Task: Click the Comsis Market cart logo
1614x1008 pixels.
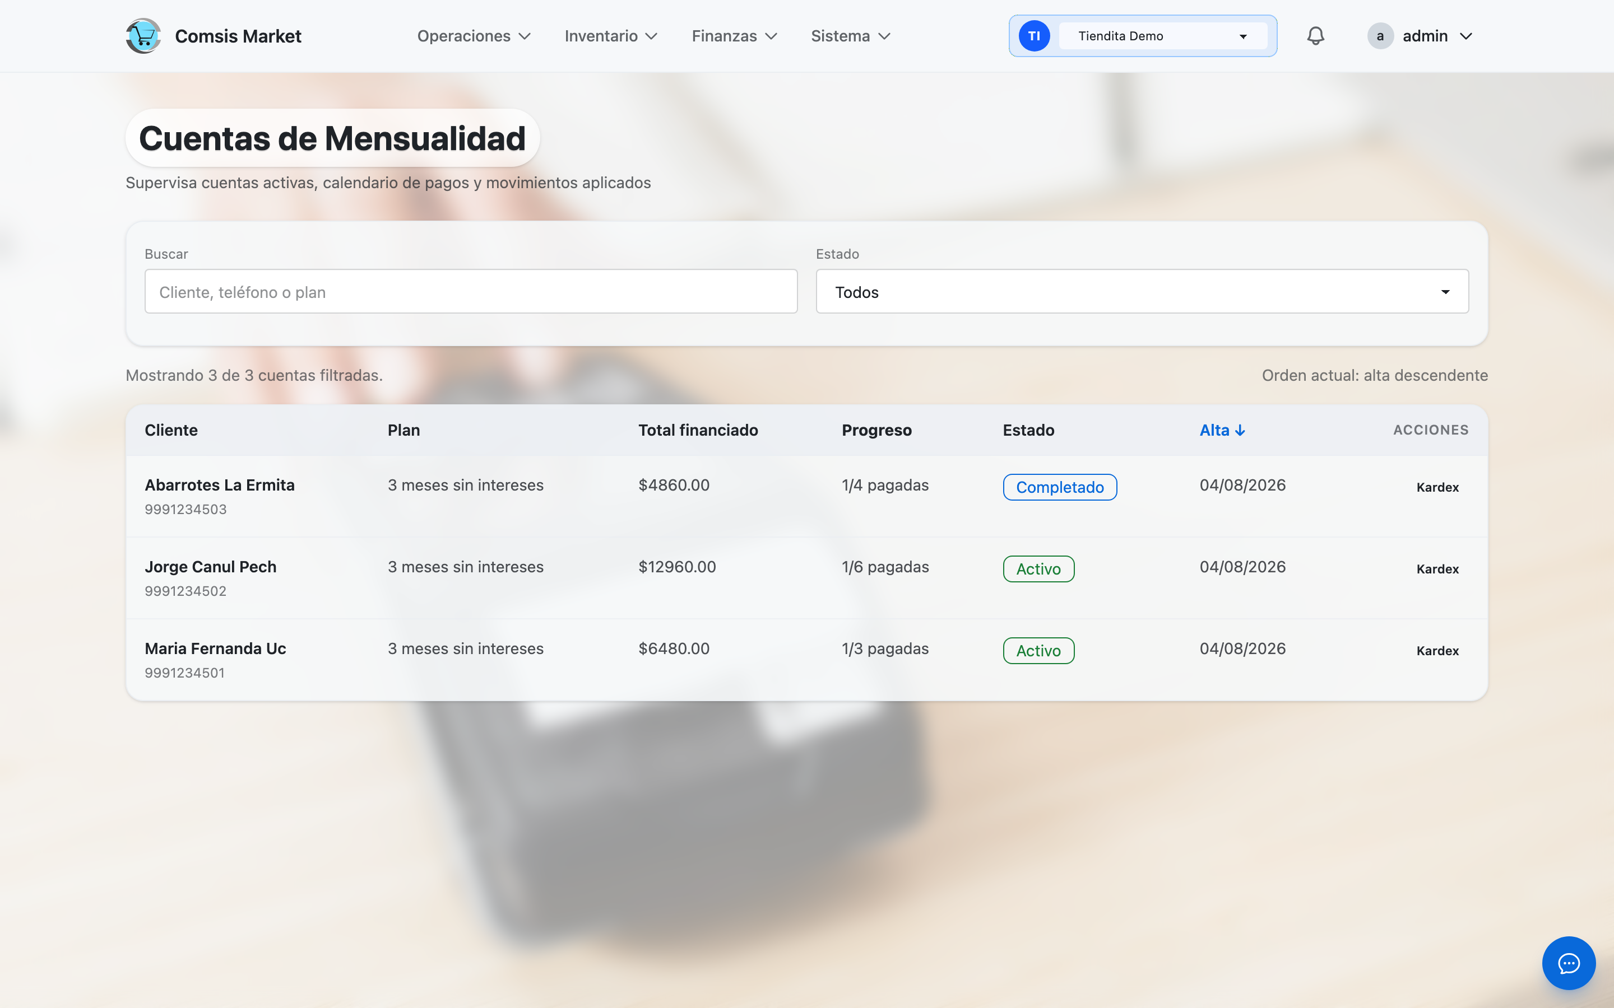Action: [143, 36]
